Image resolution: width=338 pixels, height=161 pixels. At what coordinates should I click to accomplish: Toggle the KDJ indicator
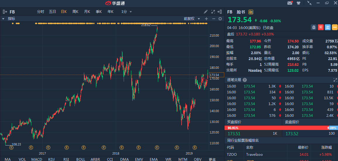click(x=51, y=159)
